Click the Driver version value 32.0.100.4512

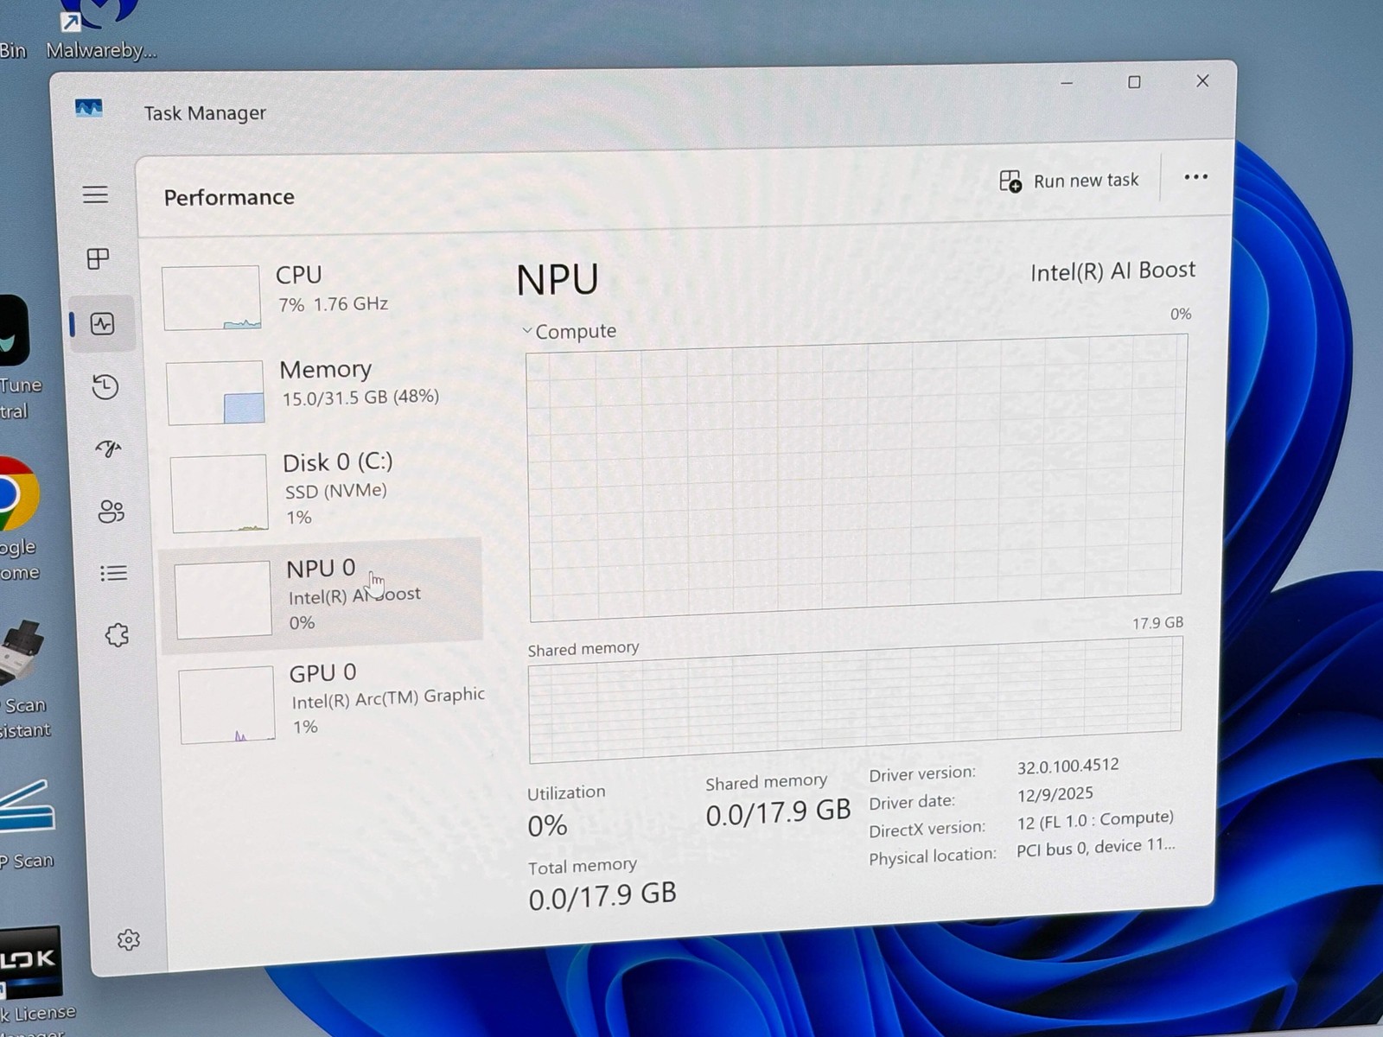[x=1068, y=766]
